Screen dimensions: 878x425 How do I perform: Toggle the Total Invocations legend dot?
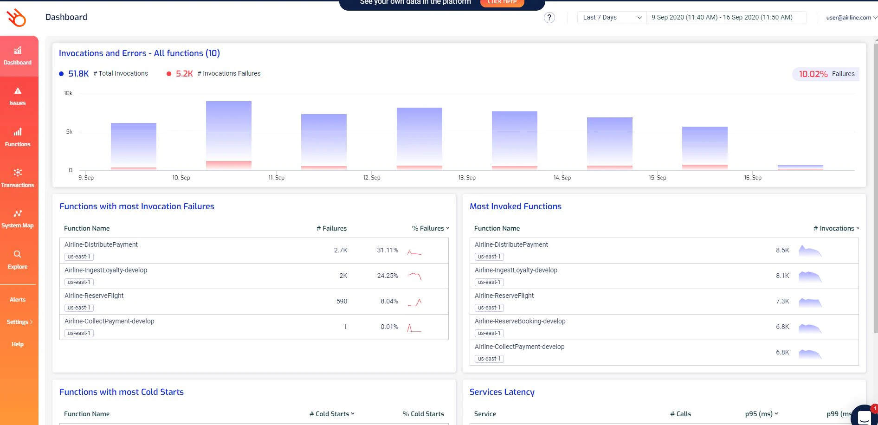tap(61, 74)
